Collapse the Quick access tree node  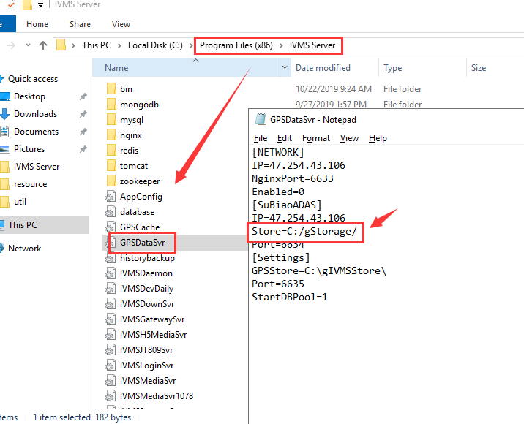click(2, 79)
